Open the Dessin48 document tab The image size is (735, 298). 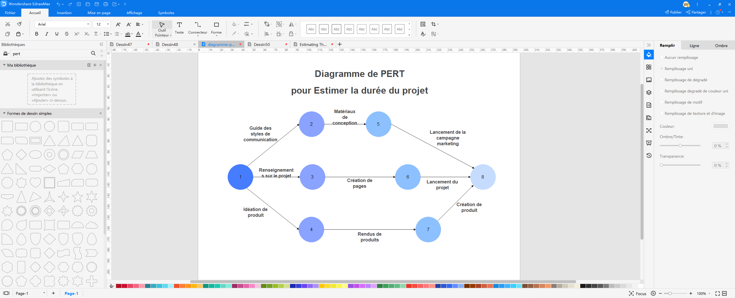[x=170, y=44]
